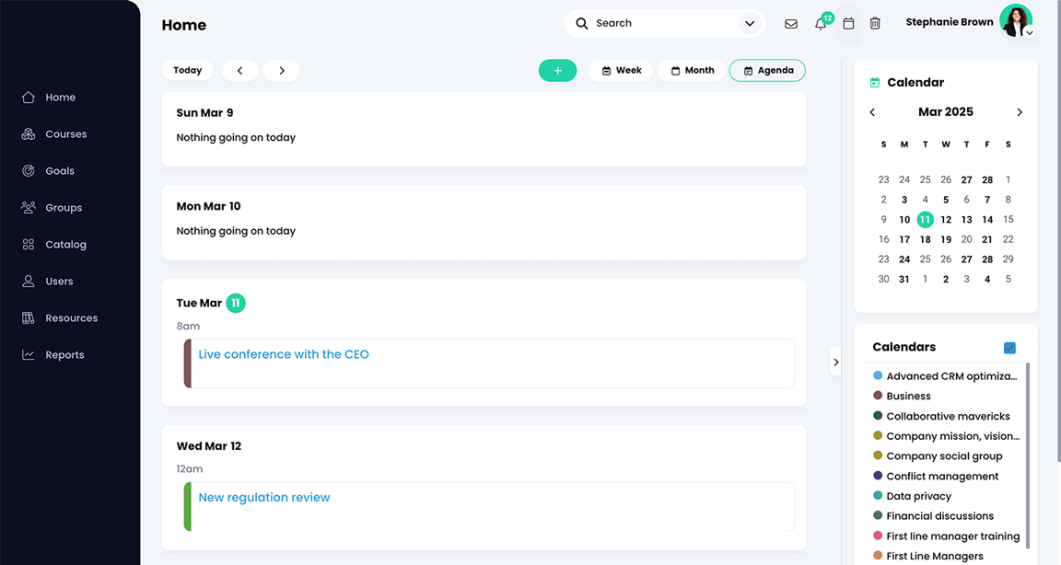
Task: Click the Data privacy calendar color dot
Action: click(878, 495)
